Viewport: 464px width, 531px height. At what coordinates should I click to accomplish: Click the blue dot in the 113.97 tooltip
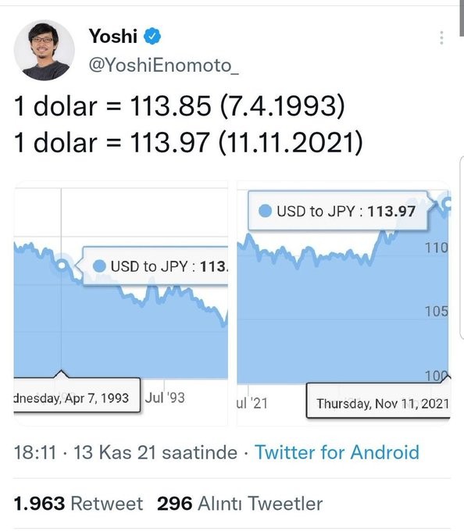tap(265, 211)
